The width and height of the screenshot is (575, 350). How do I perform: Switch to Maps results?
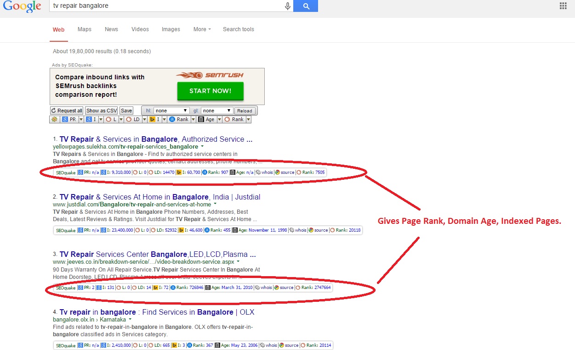[85, 29]
